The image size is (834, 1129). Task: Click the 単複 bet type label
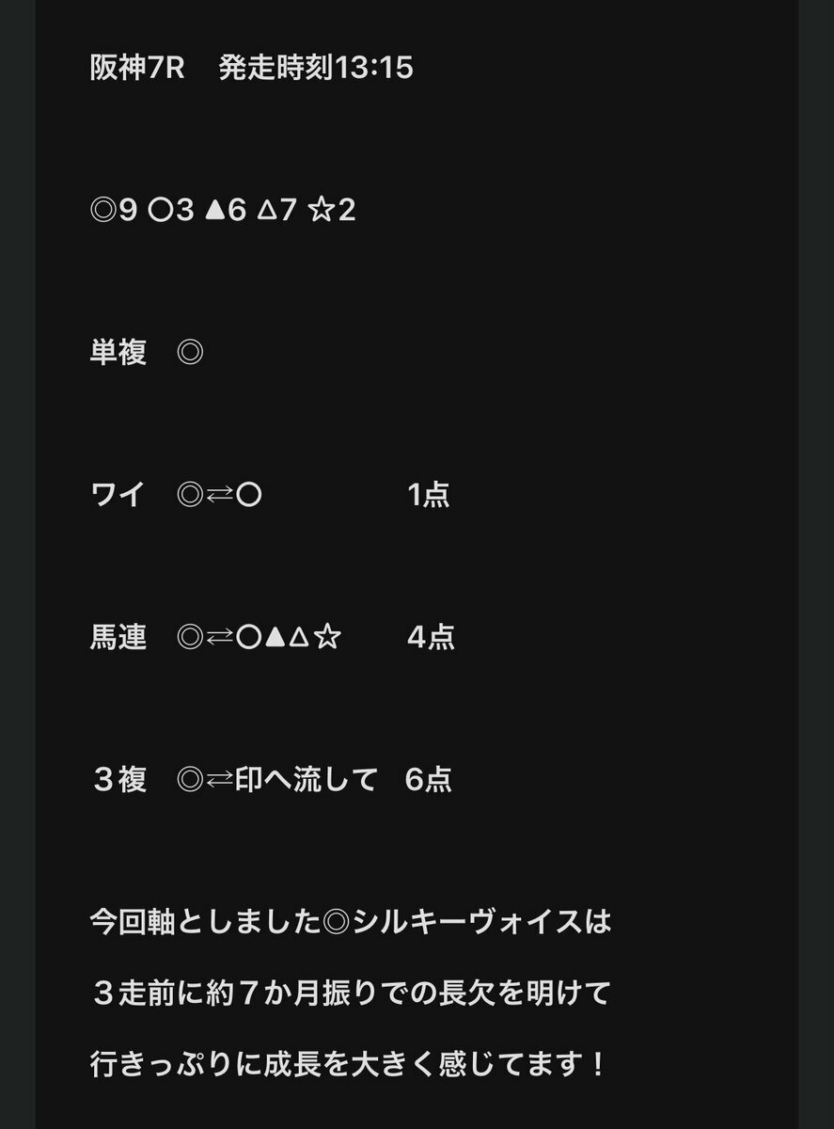(118, 353)
